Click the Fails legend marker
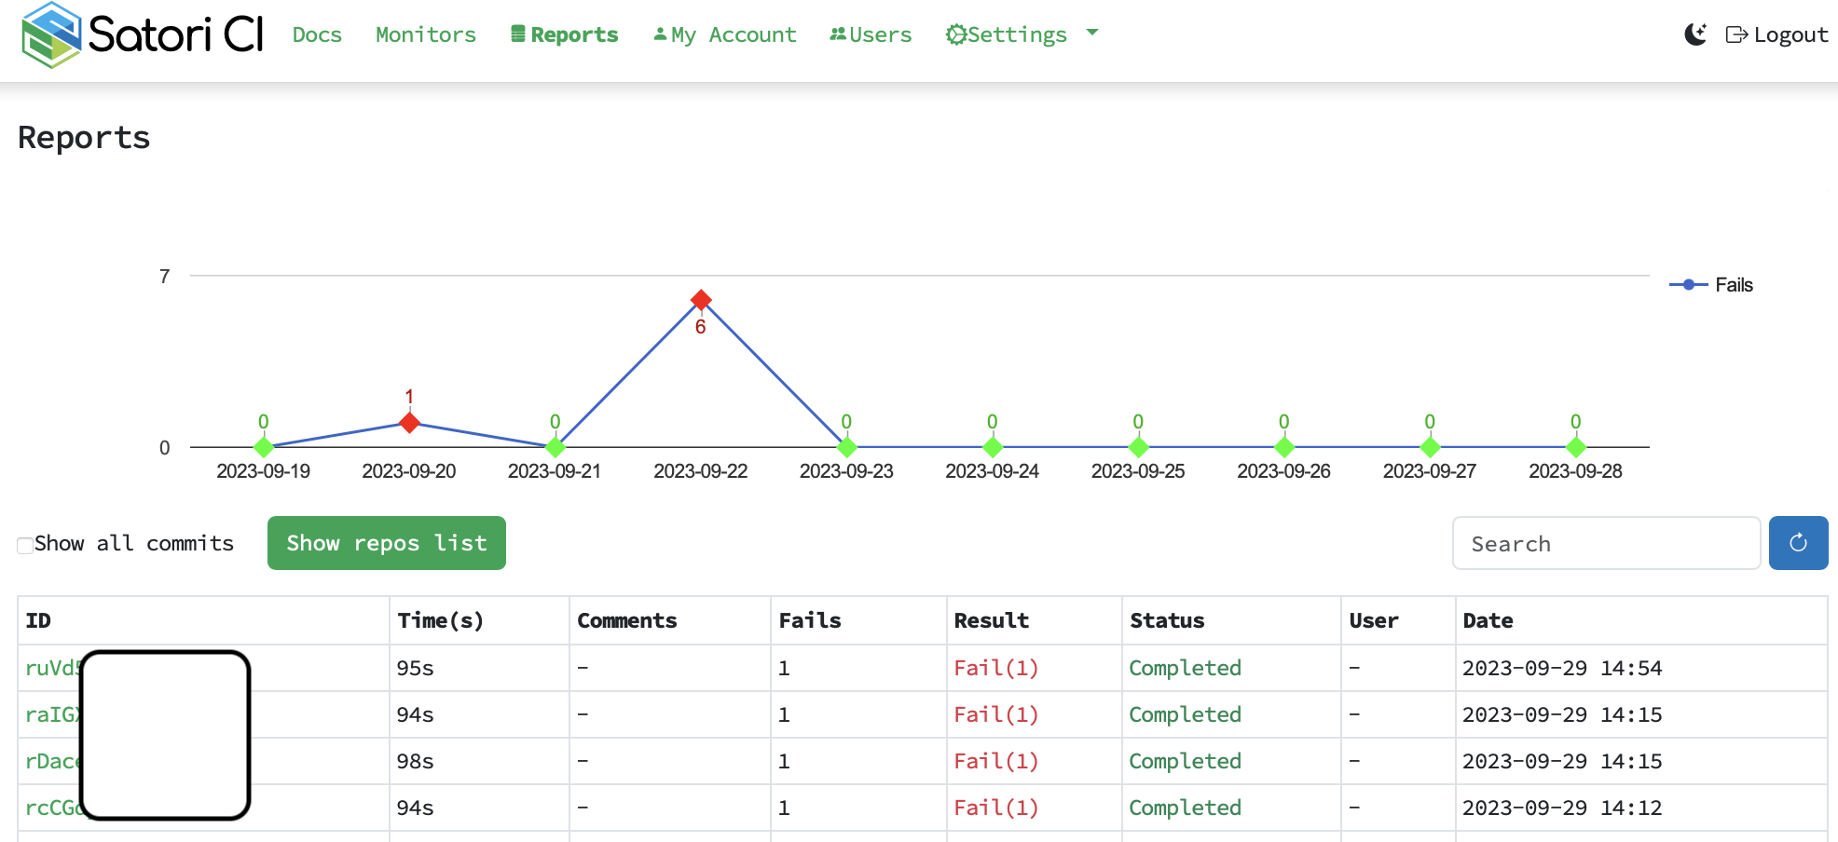Viewport: 1838px width, 842px height. coord(1688,285)
